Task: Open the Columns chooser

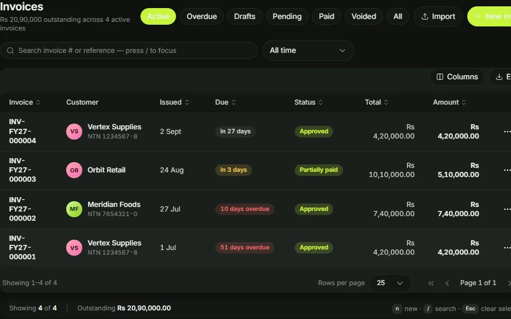Action: pos(457,77)
